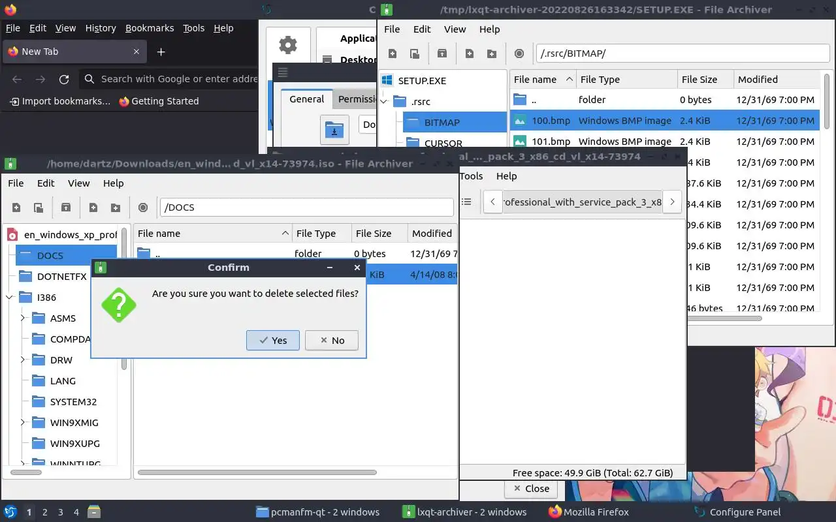Click New archive icon in SETUP.EXE archiver toolbar
The width and height of the screenshot is (836, 522).
point(393,54)
